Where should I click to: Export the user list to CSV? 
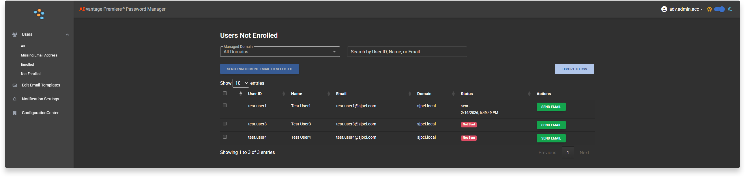point(574,69)
